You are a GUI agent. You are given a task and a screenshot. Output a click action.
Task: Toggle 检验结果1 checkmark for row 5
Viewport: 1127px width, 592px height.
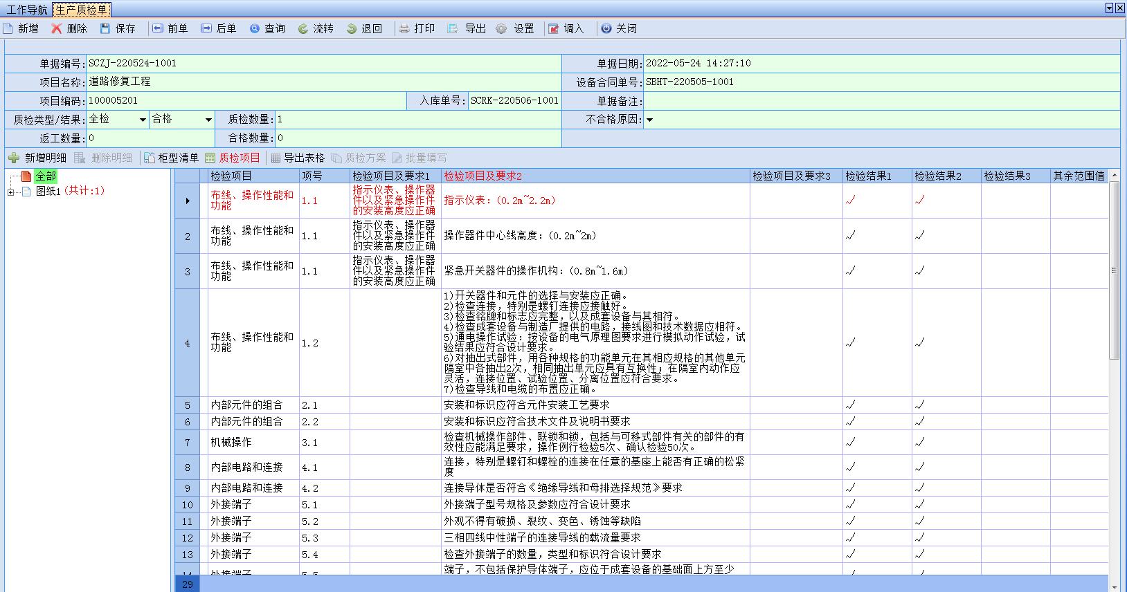click(x=850, y=405)
